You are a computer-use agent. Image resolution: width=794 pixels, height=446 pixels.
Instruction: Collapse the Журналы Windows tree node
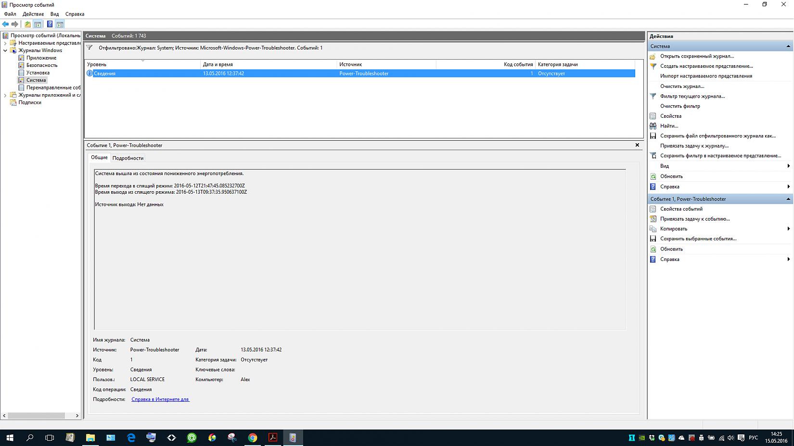5,50
